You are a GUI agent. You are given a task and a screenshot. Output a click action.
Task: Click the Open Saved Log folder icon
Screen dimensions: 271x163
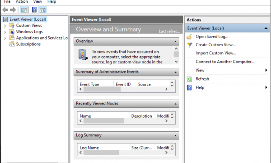pos(189,37)
